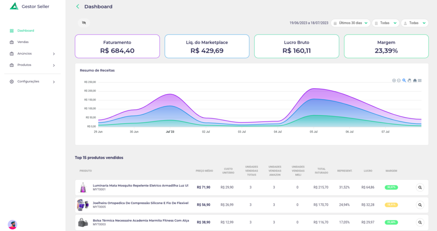Viewport: 437px width, 231px height.
Task: Click magnifier for Luminaria Mata Mosquito row
Action: click(x=420, y=187)
